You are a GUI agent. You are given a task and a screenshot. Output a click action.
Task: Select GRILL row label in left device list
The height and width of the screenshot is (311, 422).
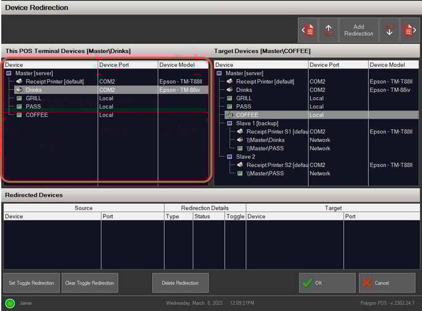[x=33, y=98]
